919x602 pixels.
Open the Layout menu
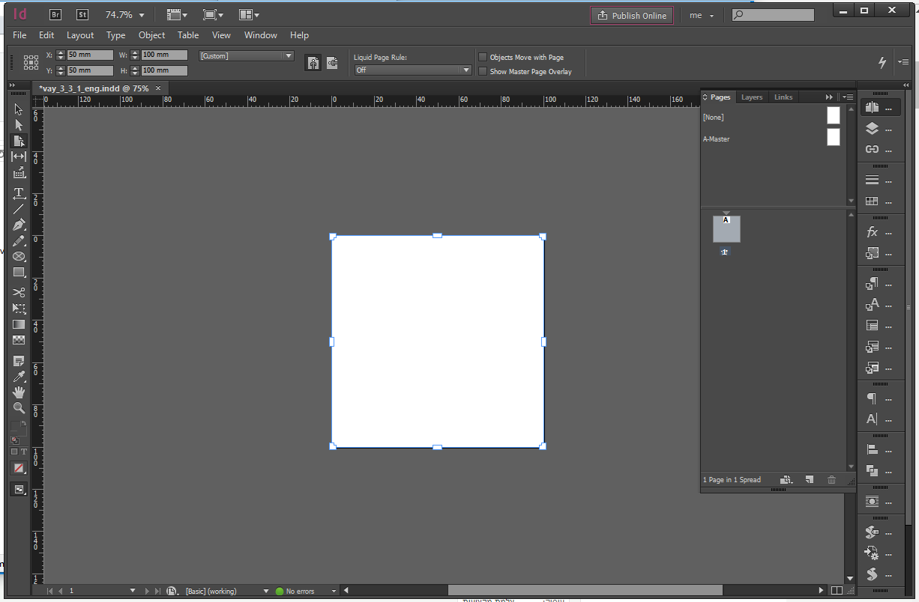point(80,35)
